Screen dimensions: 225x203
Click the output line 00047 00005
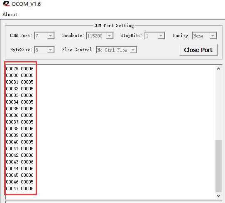click(x=20, y=188)
